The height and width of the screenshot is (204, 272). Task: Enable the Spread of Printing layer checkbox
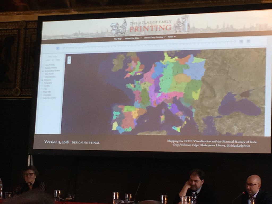(44, 68)
